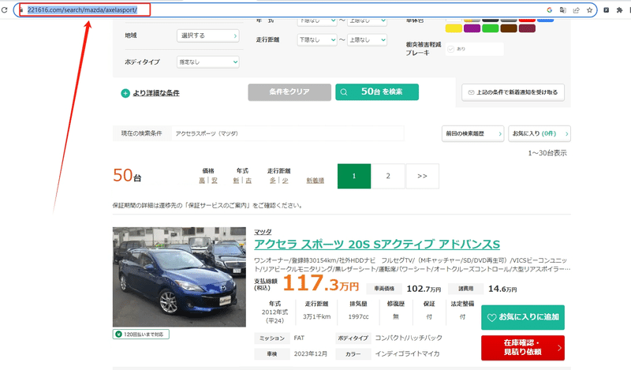Image resolution: width=631 pixels, height=370 pixels.
Task: Open the 地域 選択する selector
Action: coord(207,36)
